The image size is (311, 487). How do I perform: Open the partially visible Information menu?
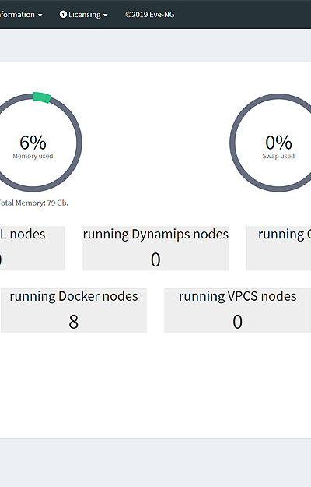[21, 15]
